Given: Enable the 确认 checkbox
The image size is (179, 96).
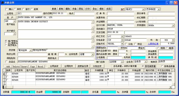Looking at the screenshot, I should click(x=7, y=9).
